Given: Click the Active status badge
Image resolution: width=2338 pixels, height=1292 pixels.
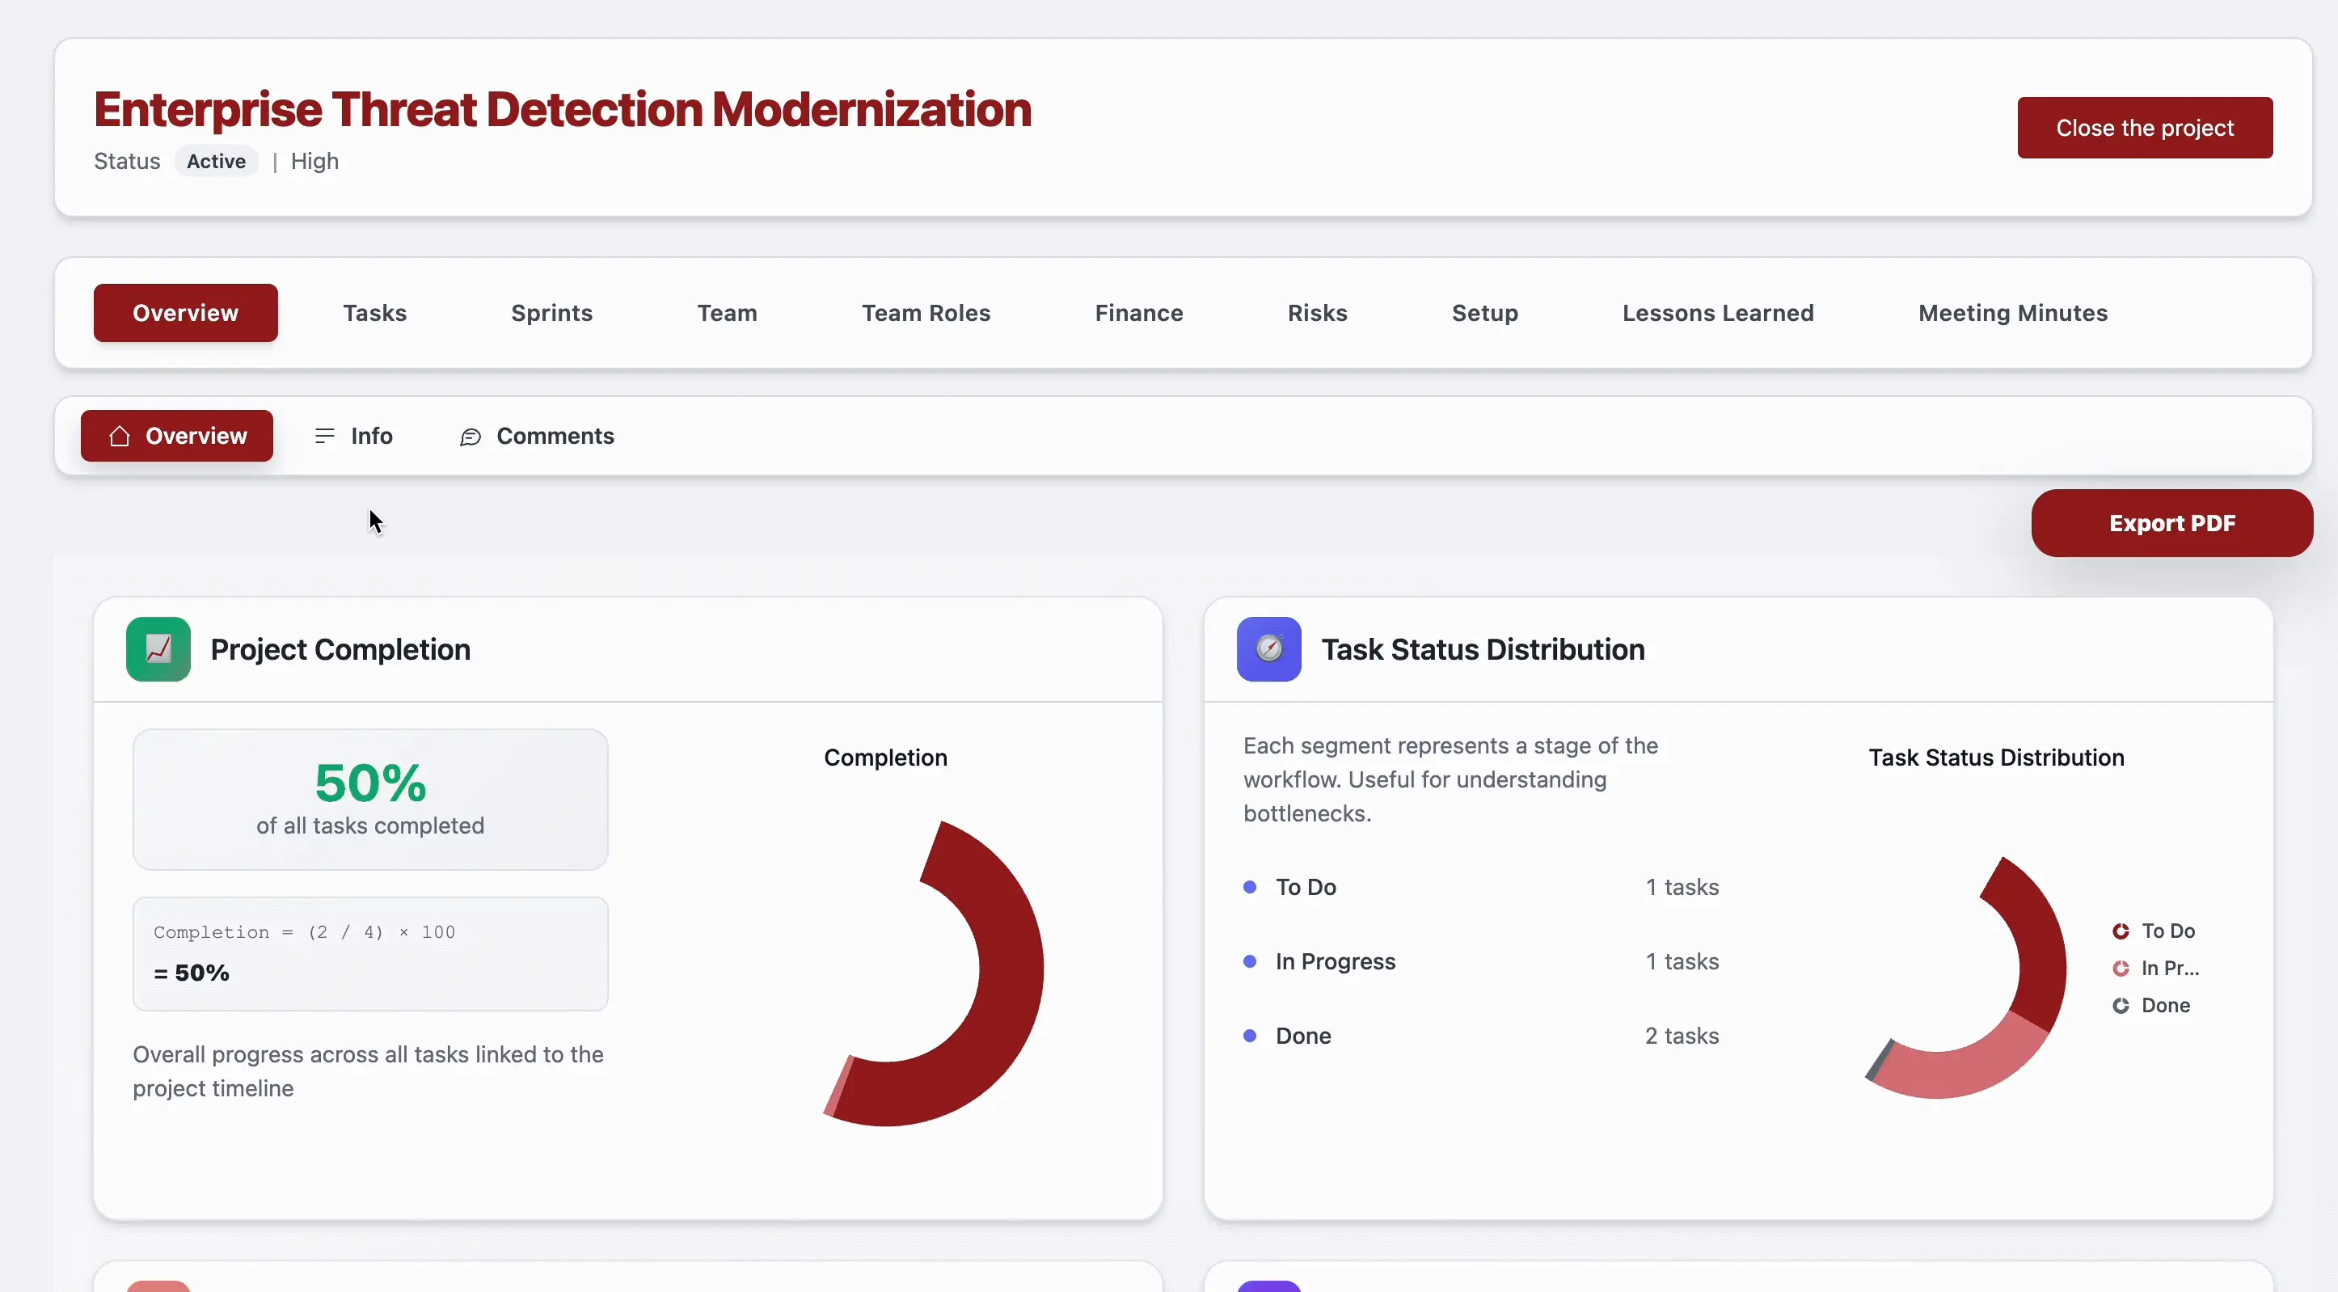Looking at the screenshot, I should (x=216, y=161).
